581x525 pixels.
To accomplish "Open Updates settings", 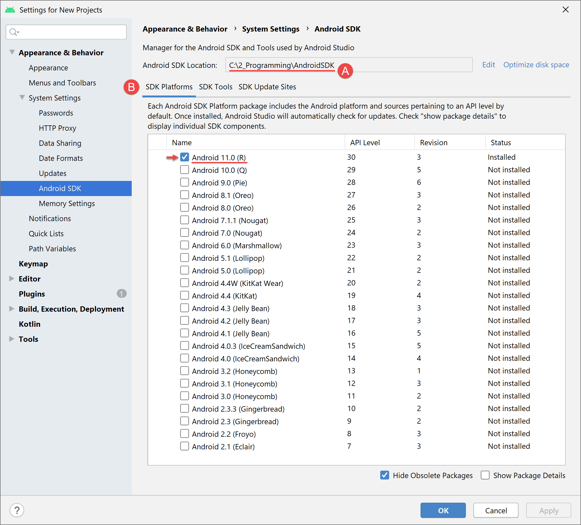I will point(53,173).
